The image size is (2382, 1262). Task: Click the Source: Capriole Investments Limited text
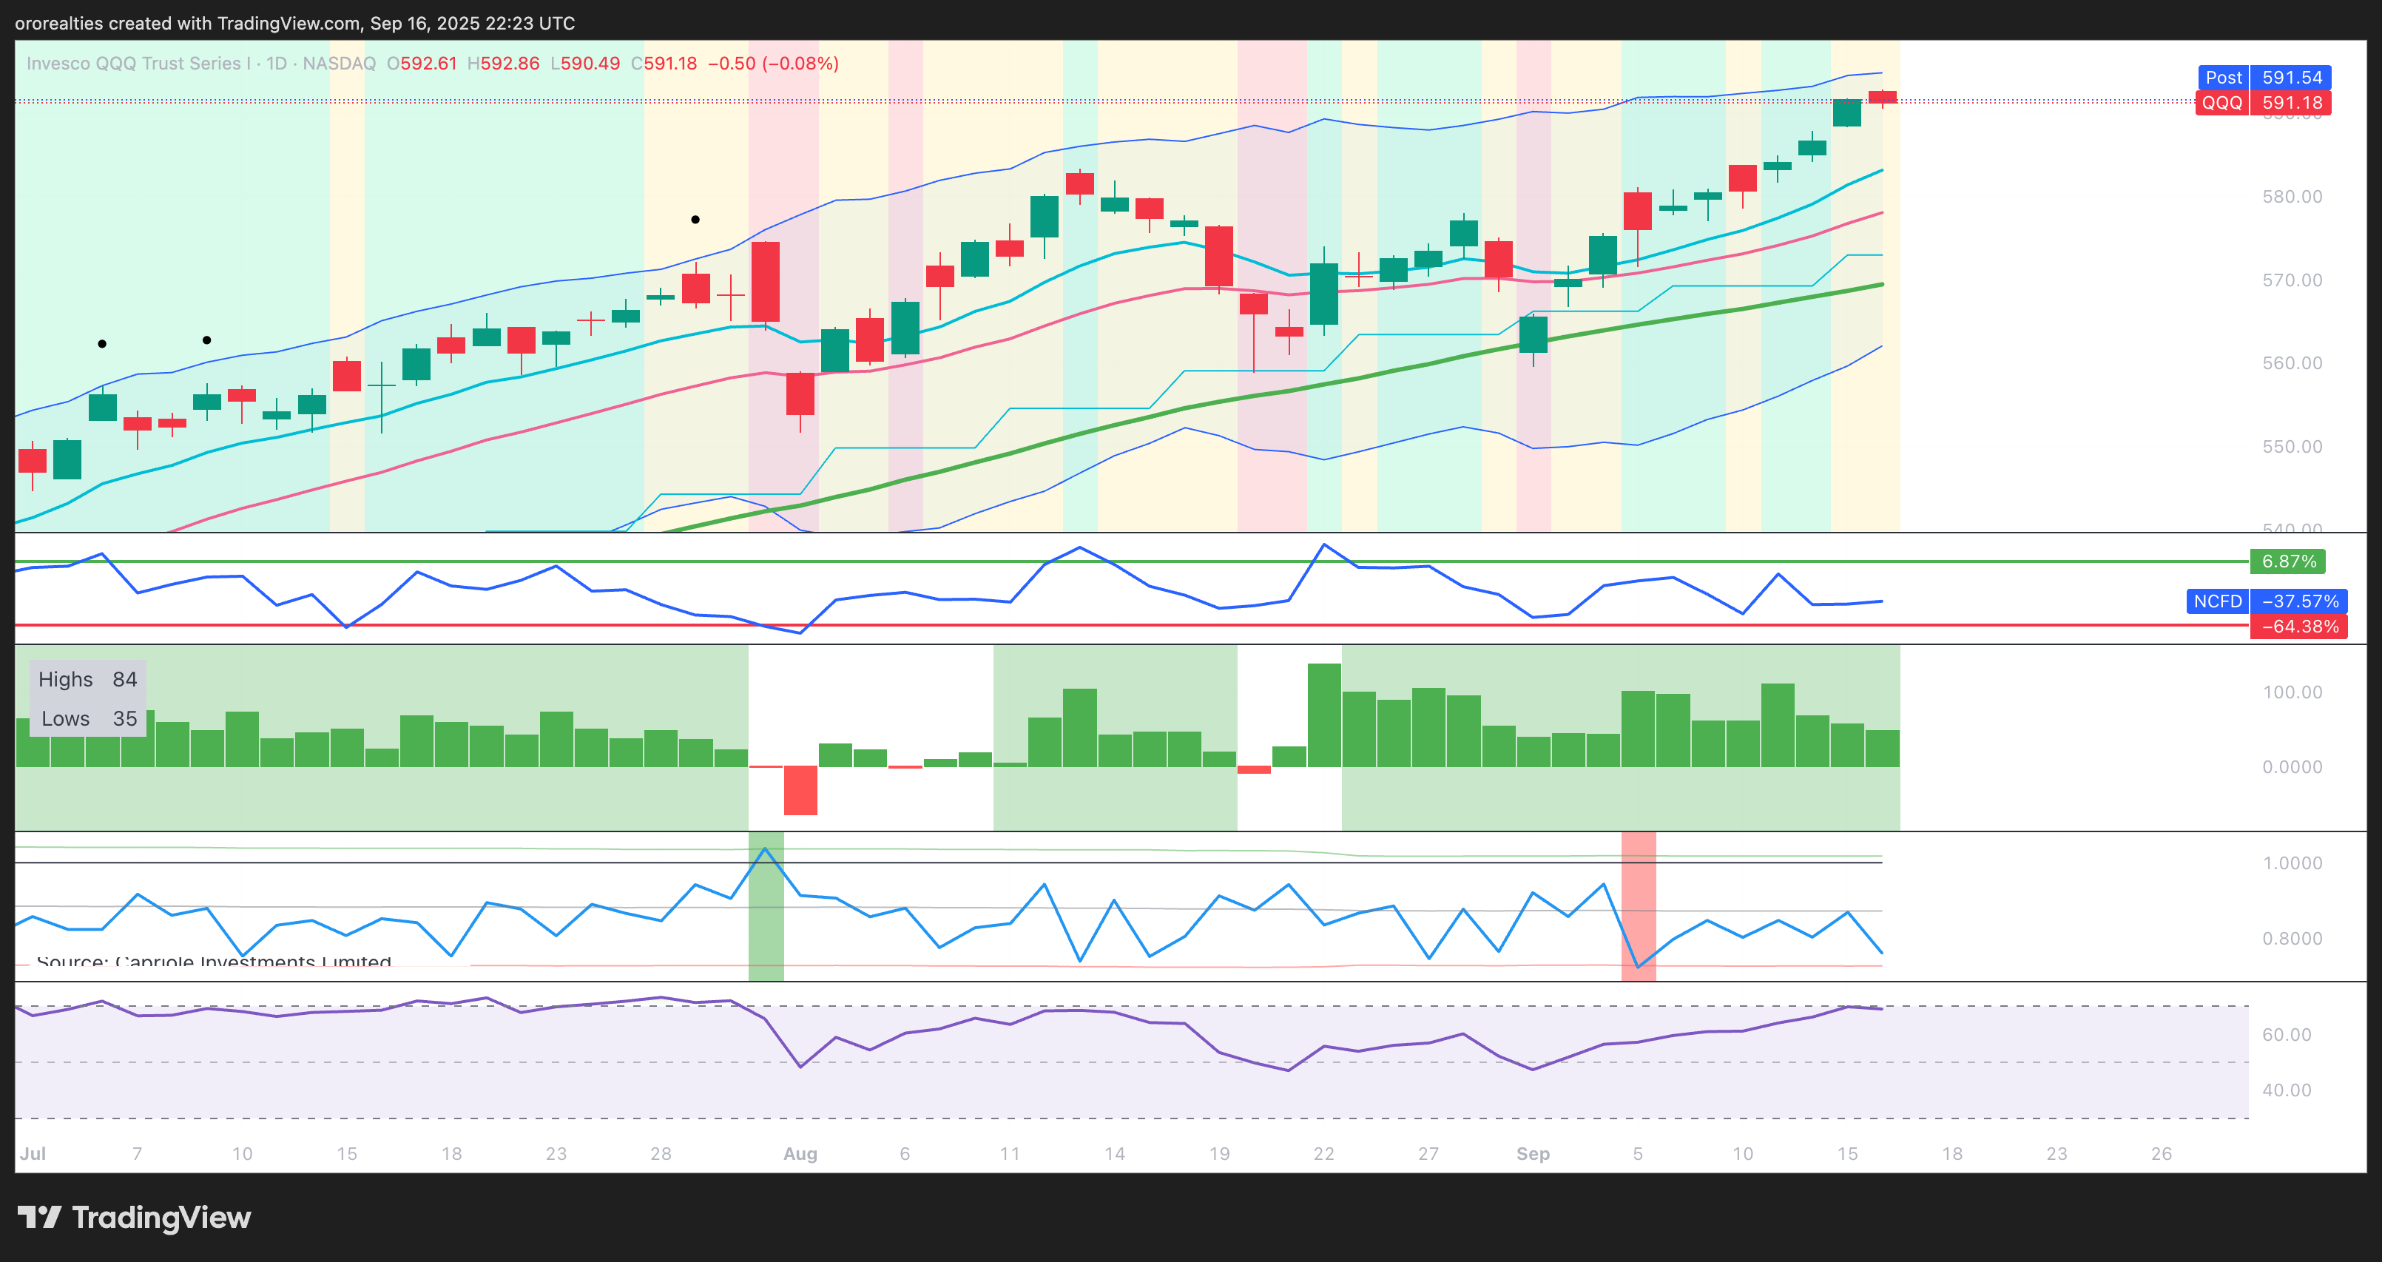(214, 962)
